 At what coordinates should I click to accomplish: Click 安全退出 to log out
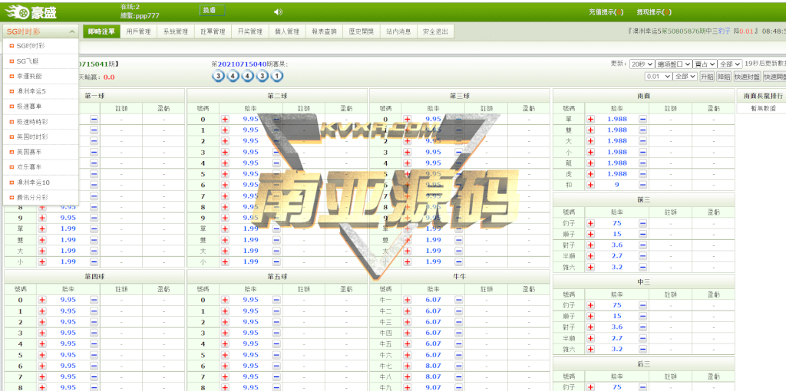[435, 31]
